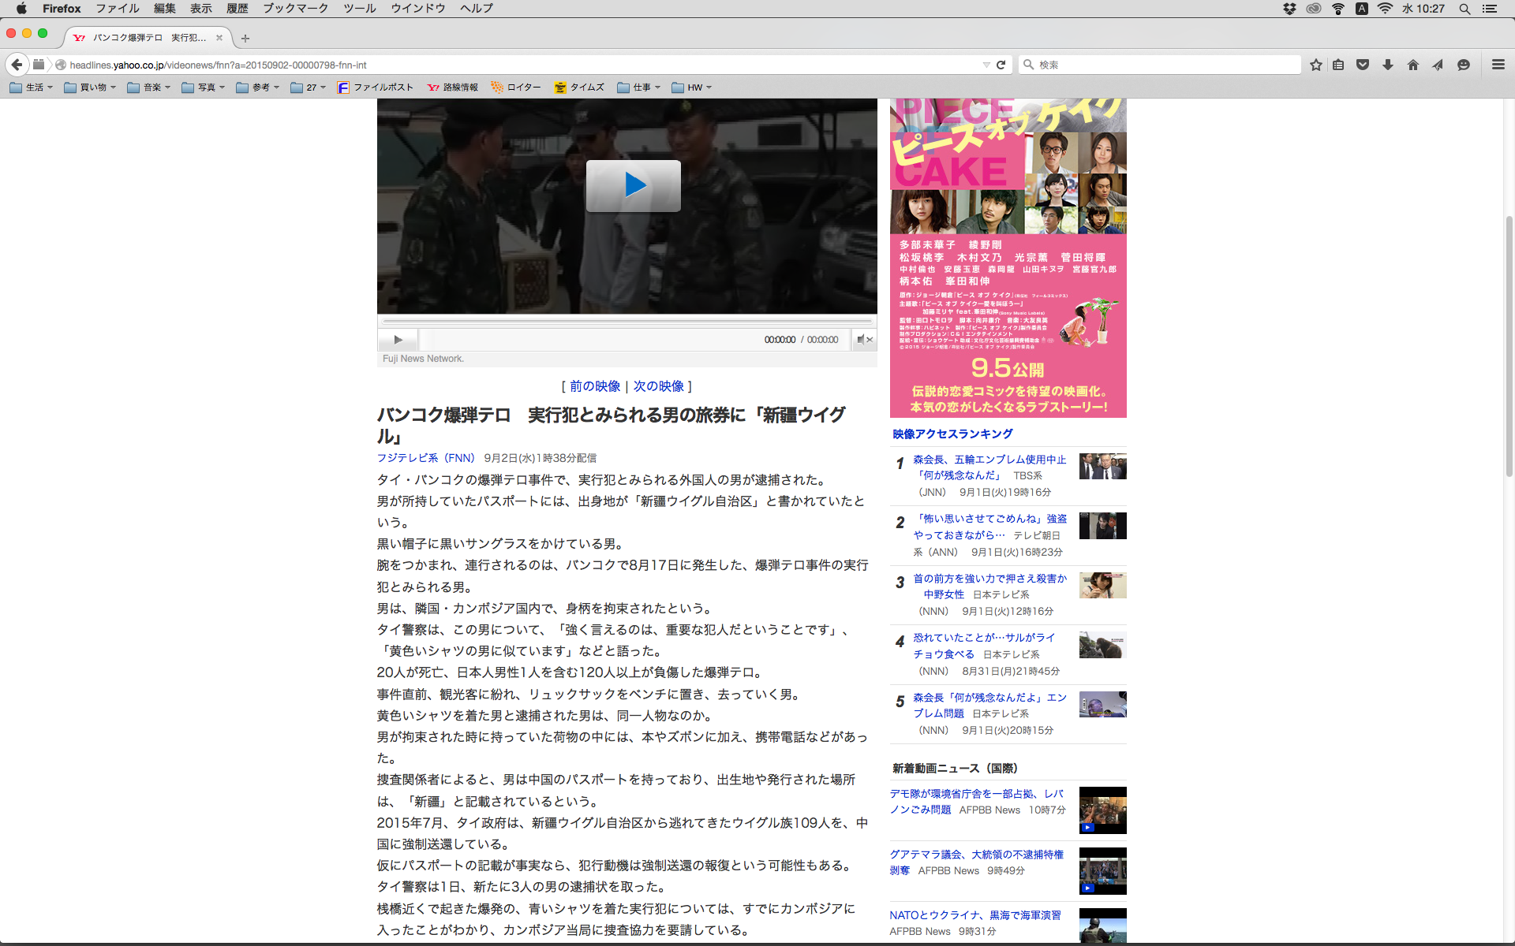Viewport: 1515px width, 946px height.
Task: Click the browser back button
Action: pyautogui.click(x=17, y=65)
